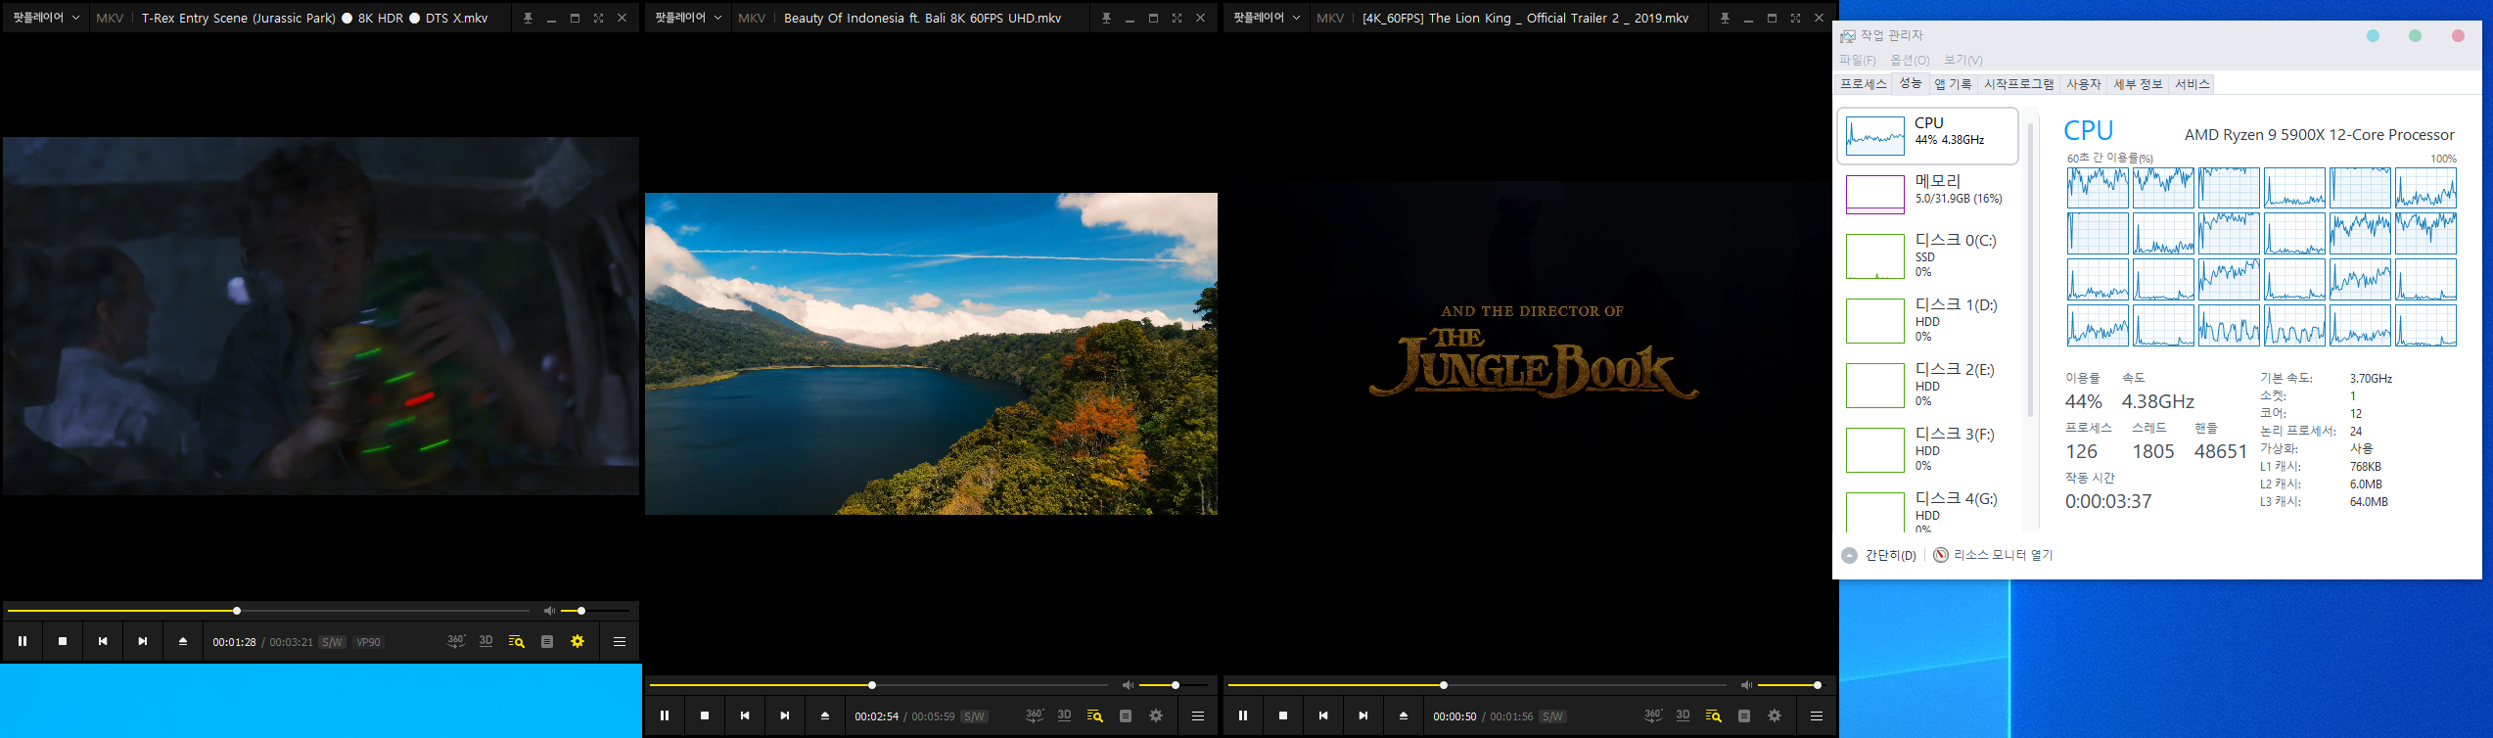Screen dimensions: 2493x738
Task: Open yellow settings gear in T-Rex player
Action: coord(577,641)
